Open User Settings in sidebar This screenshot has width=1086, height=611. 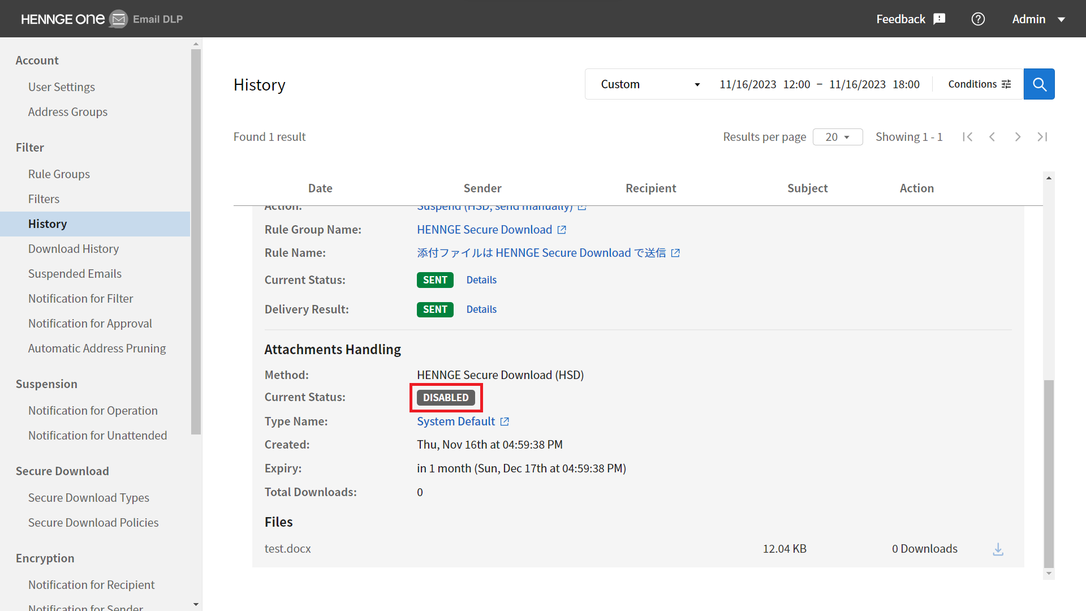point(62,87)
